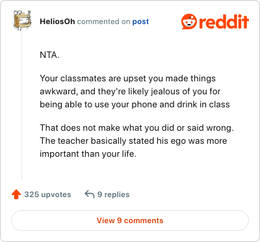Open the blue "post" link
The image size is (260, 242).
tap(140, 21)
